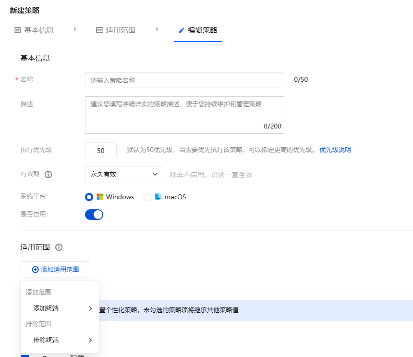The width and height of the screenshot is (413, 357).
Task: Click the 描述 description text area
Action: [x=184, y=115]
